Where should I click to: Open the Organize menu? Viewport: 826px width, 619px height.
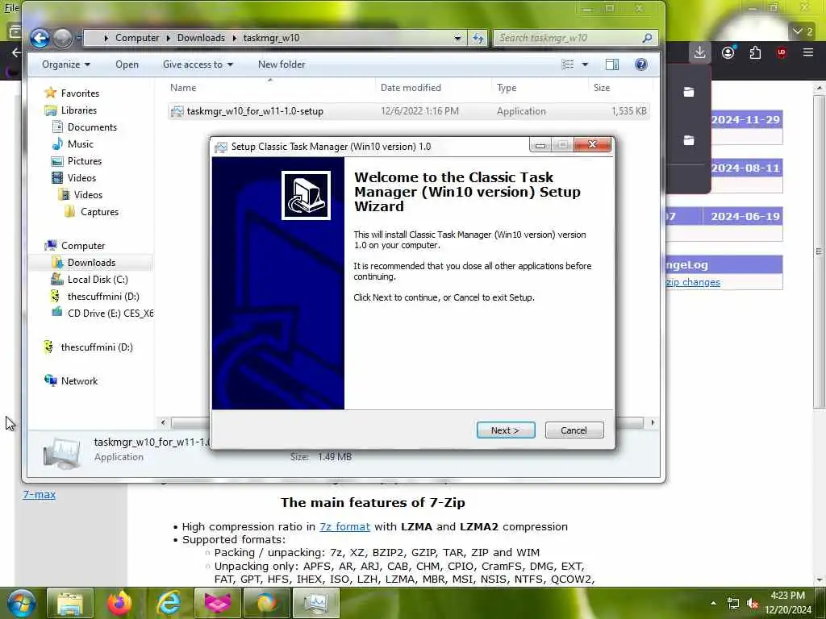pos(66,64)
